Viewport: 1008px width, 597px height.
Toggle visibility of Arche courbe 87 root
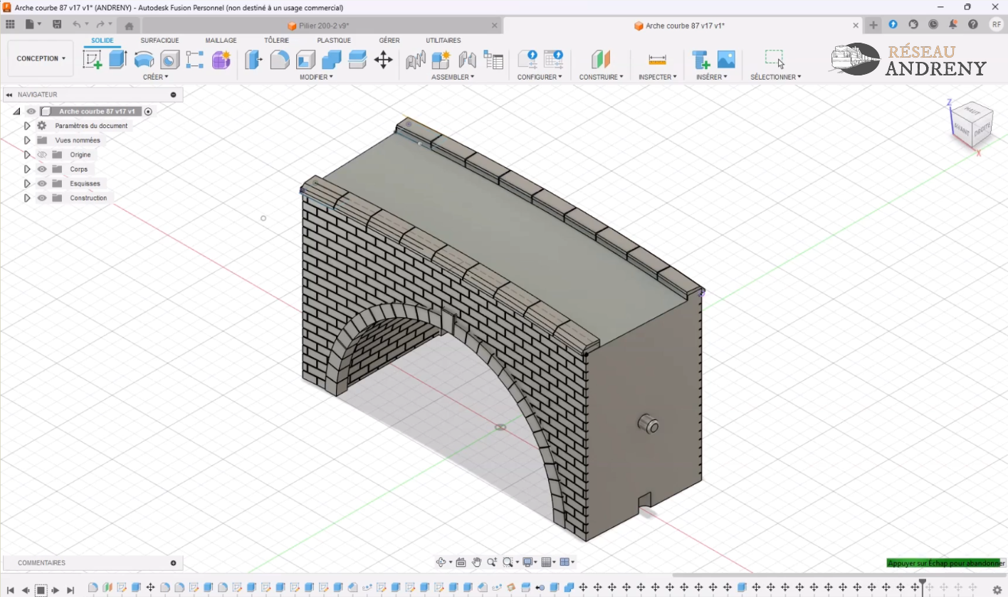pos(31,112)
